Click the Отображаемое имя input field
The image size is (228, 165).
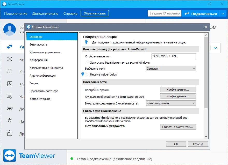pyautogui.click(x=174, y=56)
